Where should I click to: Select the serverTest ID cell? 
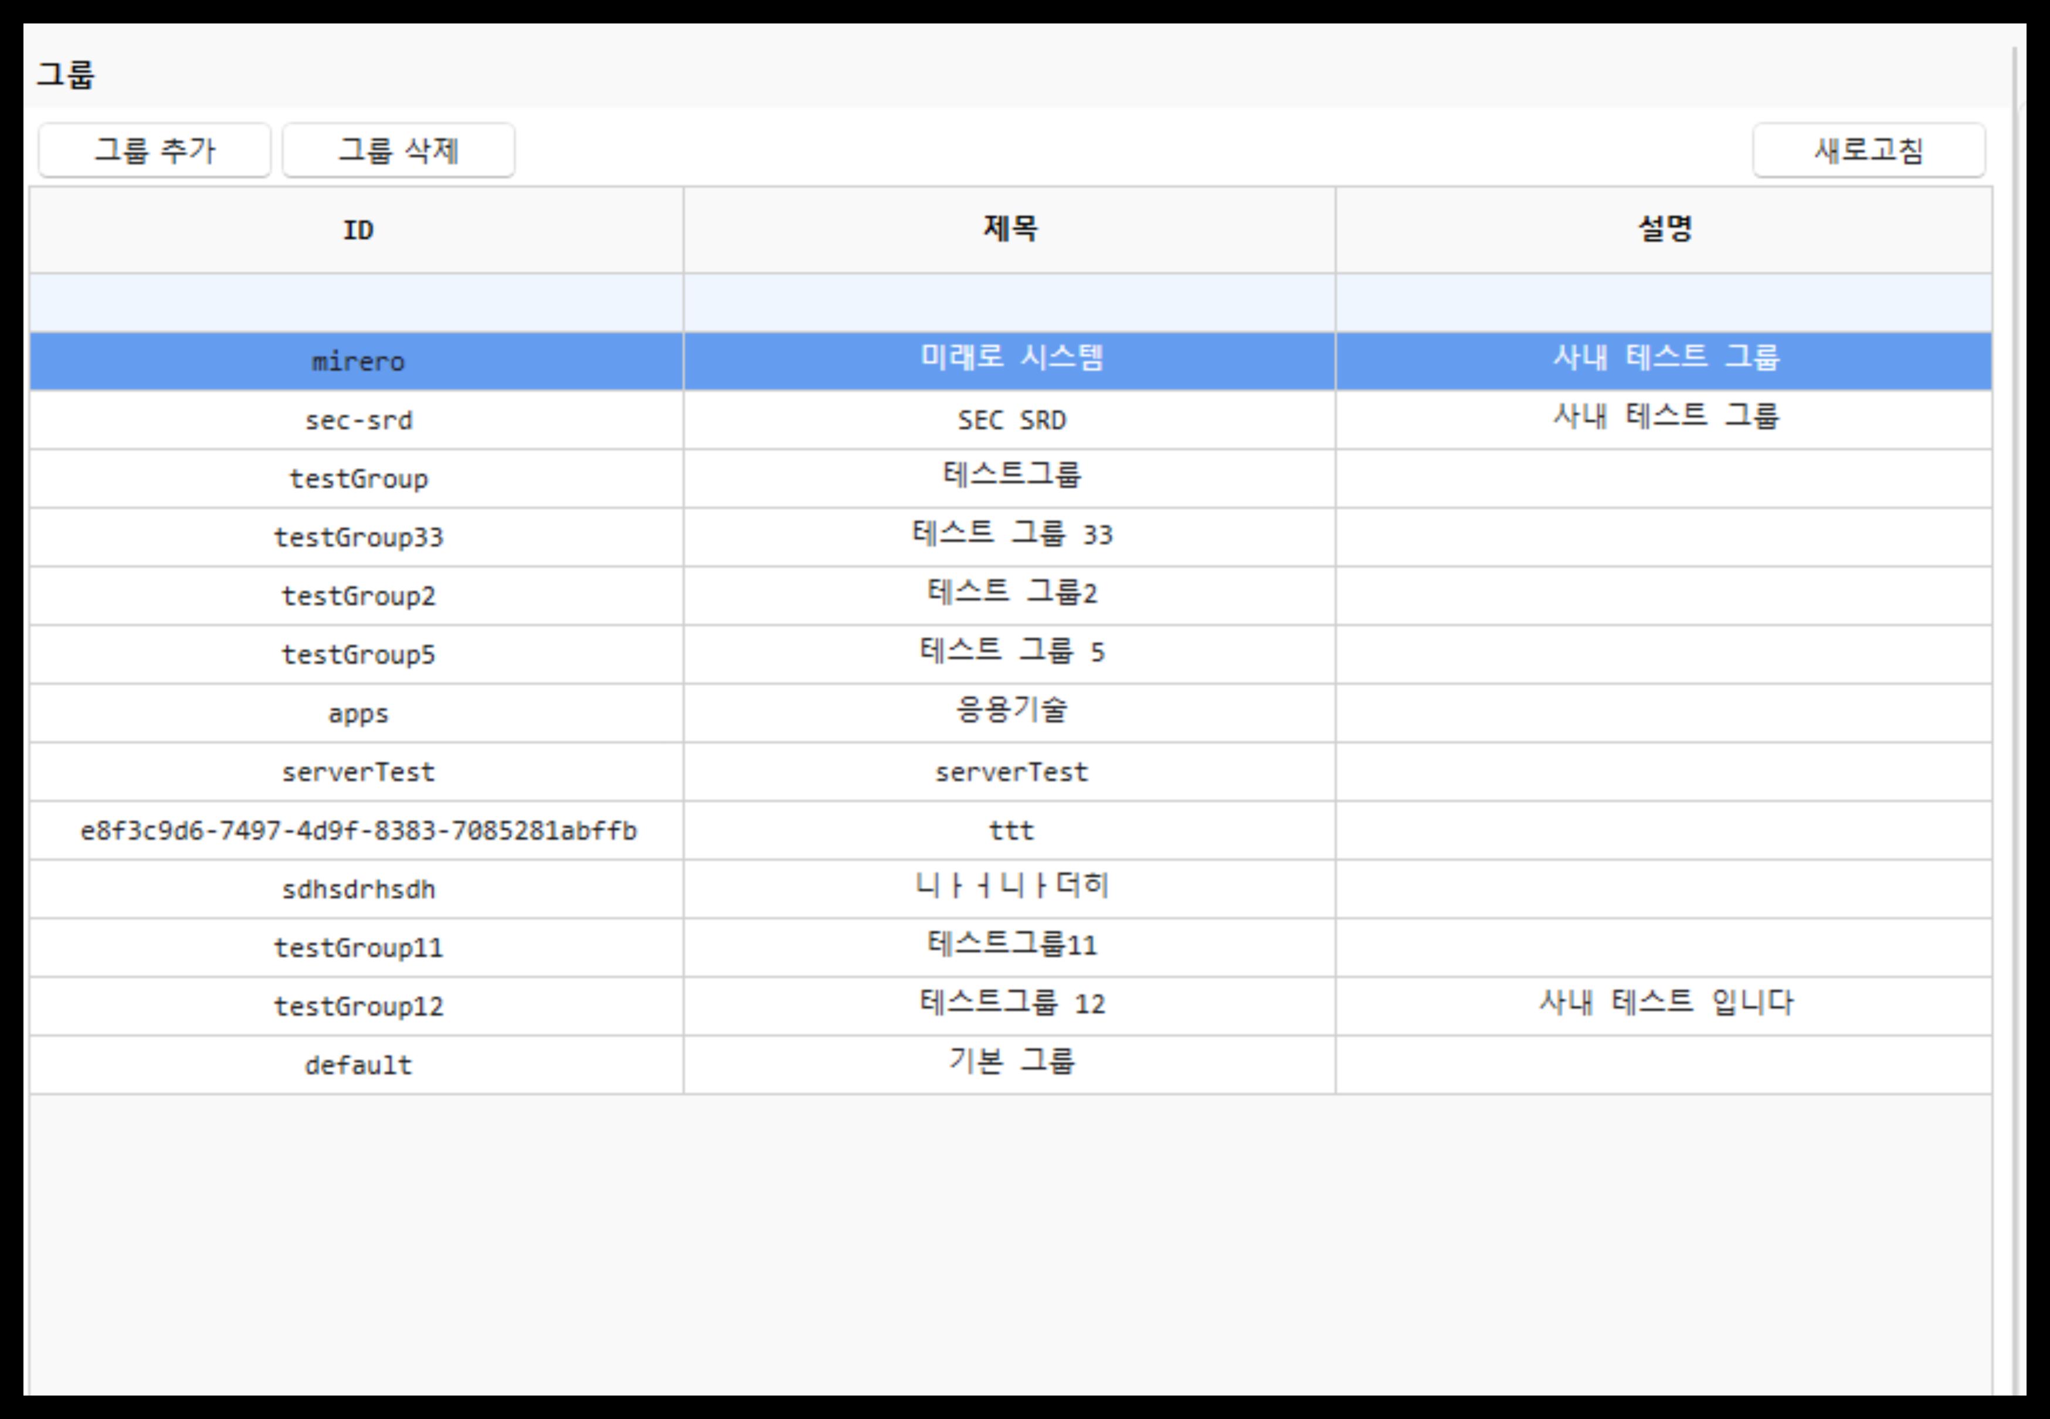click(x=357, y=772)
